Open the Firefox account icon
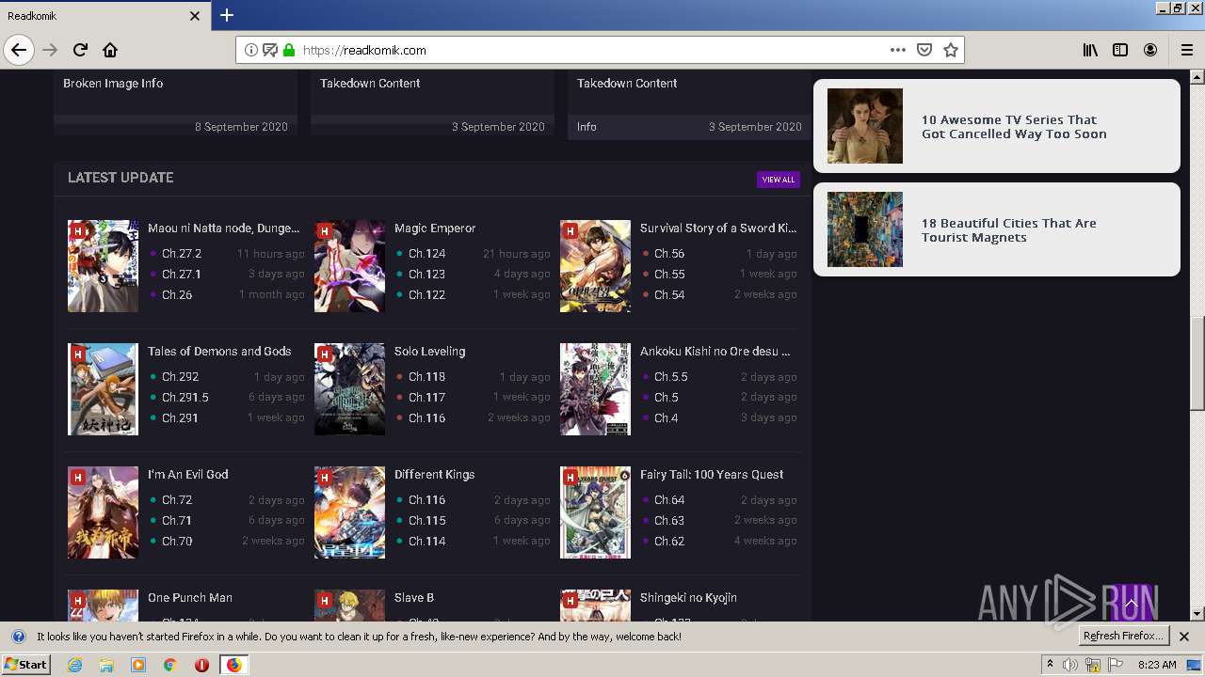The height and width of the screenshot is (677, 1205). pos(1150,50)
